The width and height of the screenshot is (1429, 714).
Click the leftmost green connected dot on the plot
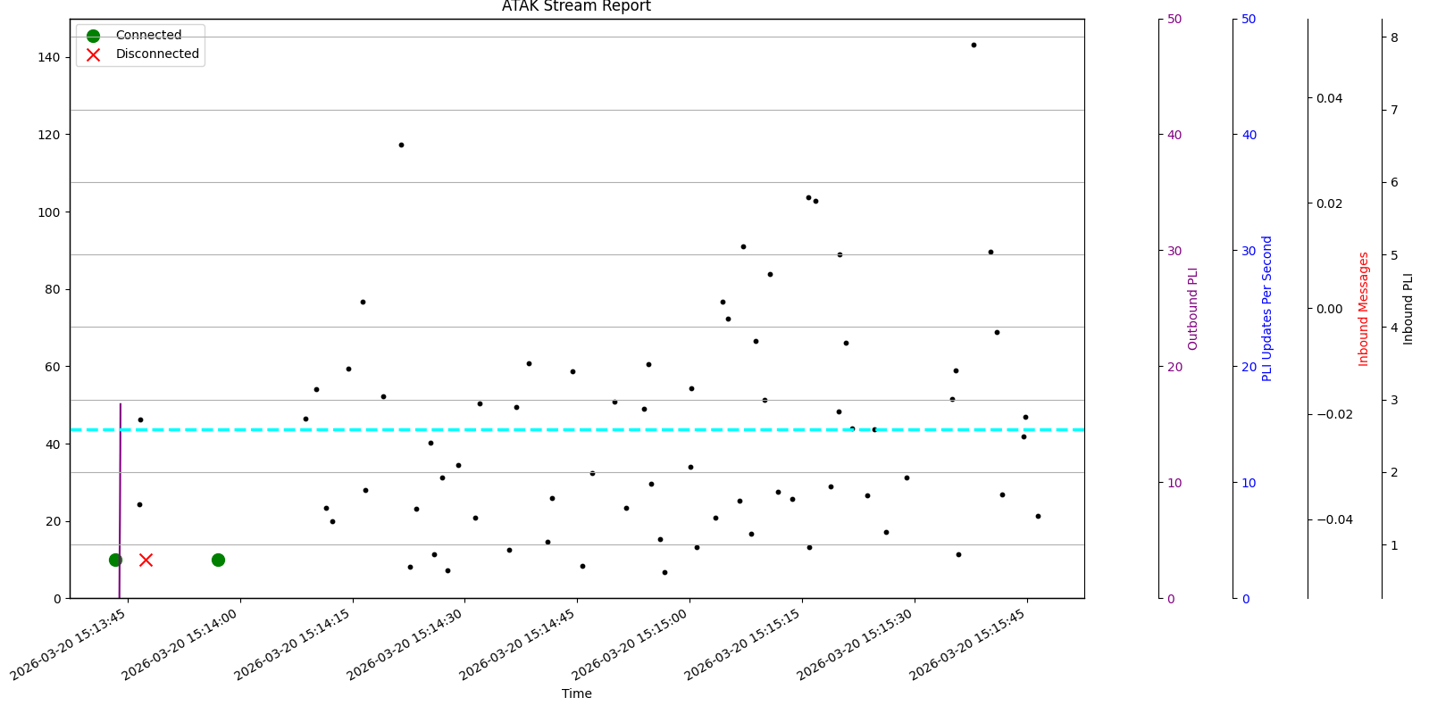(x=115, y=560)
